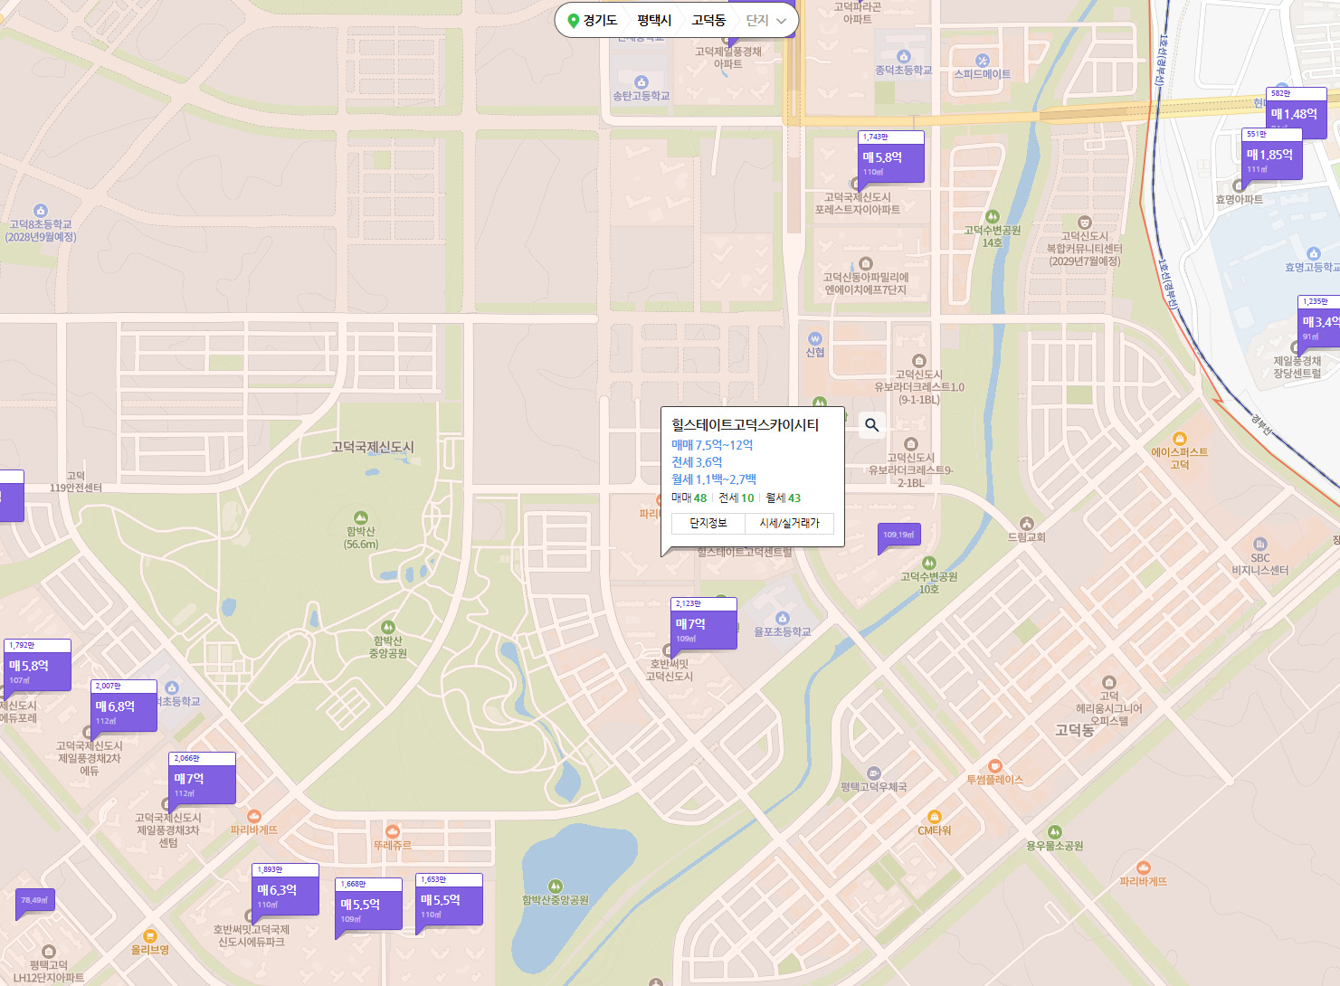The width and height of the screenshot is (1340, 986).
Task: Click the 율포초등학교 school icon
Action: [783, 619]
